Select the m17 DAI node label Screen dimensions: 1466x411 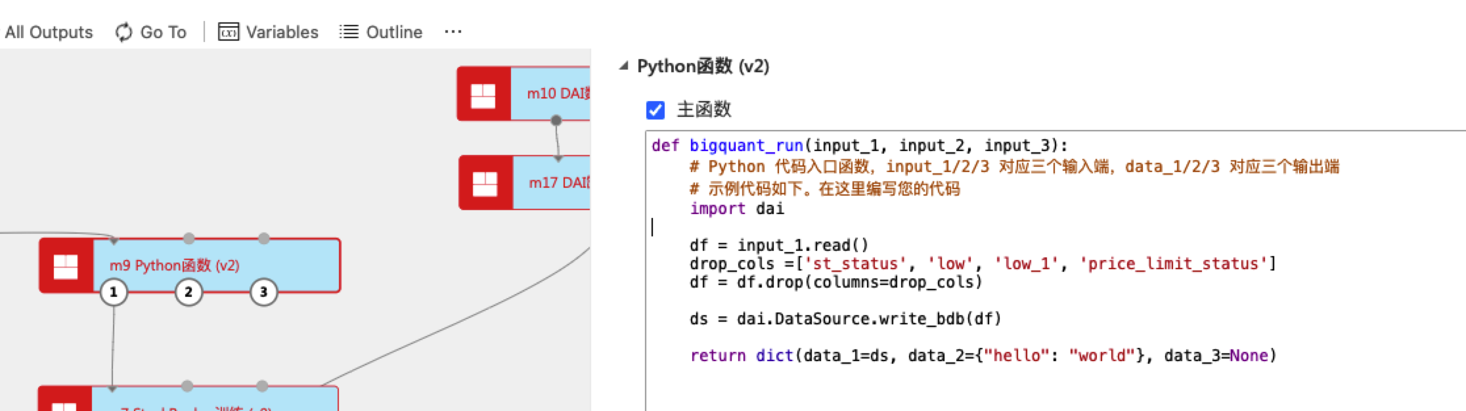pos(558,183)
